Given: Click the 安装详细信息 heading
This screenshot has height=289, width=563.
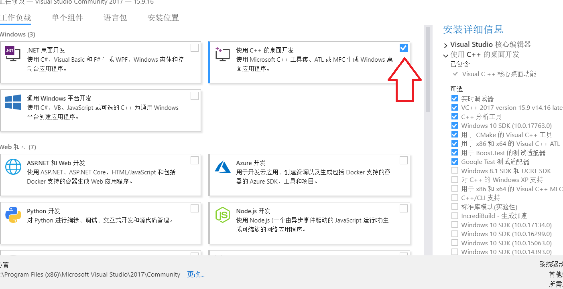Looking at the screenshot, I should [473, 29].
